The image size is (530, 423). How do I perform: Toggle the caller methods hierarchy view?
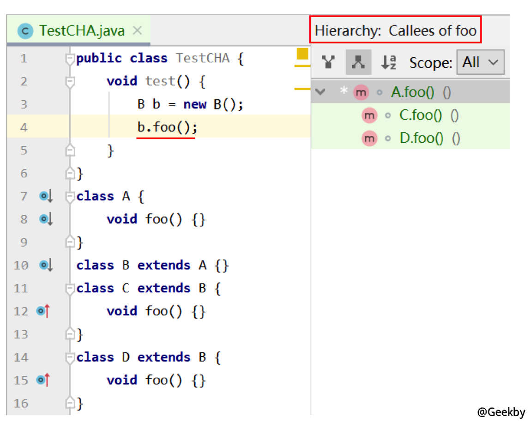point(328,62)
